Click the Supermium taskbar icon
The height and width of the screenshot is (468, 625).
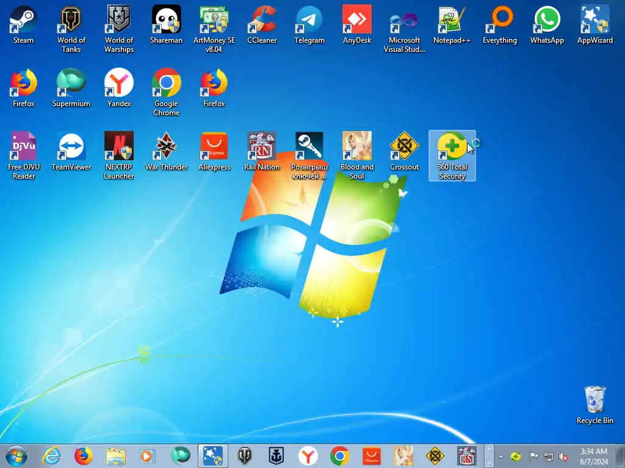[181, 456]
